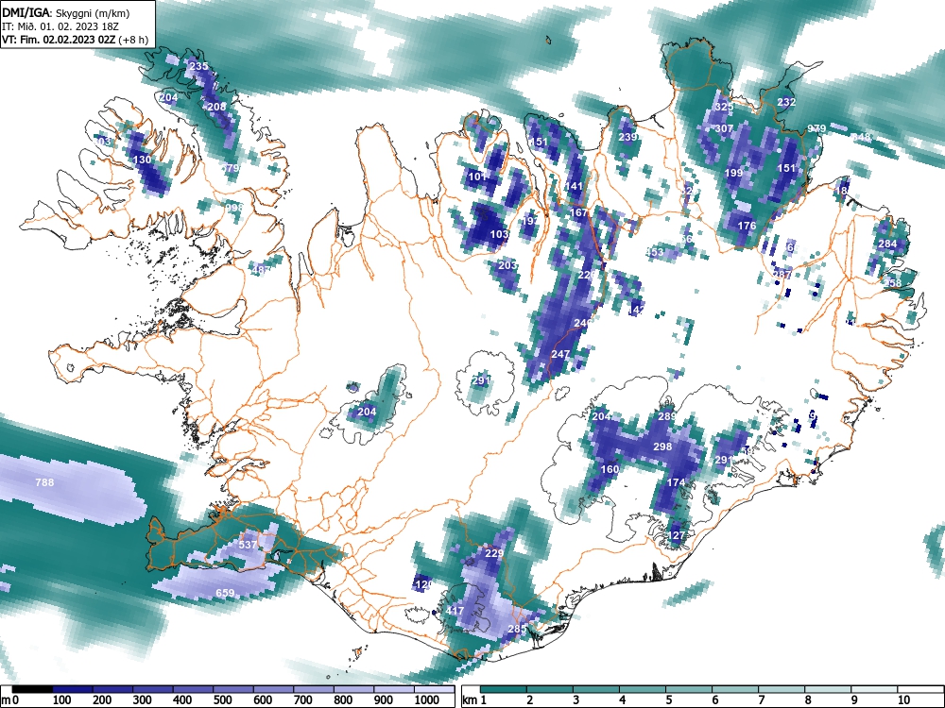The width and height of the screenshot is (945, 708).
Task: Select the 247 value in the central highlands
Action: click(x=560, y=354)
